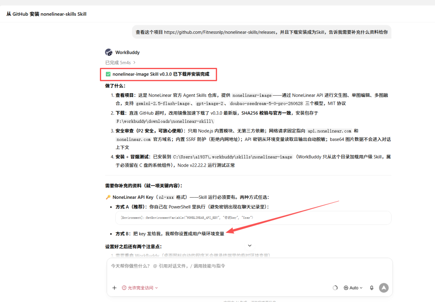Focus the '今天帮你做些什么' message input field

pos(250,266)
